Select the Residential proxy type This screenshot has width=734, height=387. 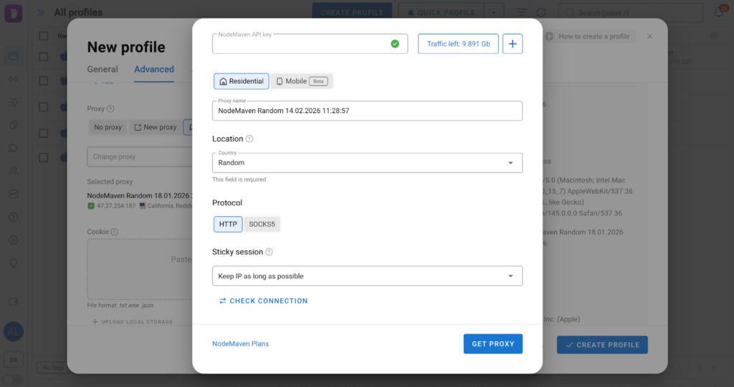point(241,81)
